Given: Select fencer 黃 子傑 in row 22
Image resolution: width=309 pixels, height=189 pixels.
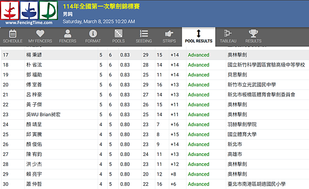Looking at the screenshot, I should pos(34,105).
